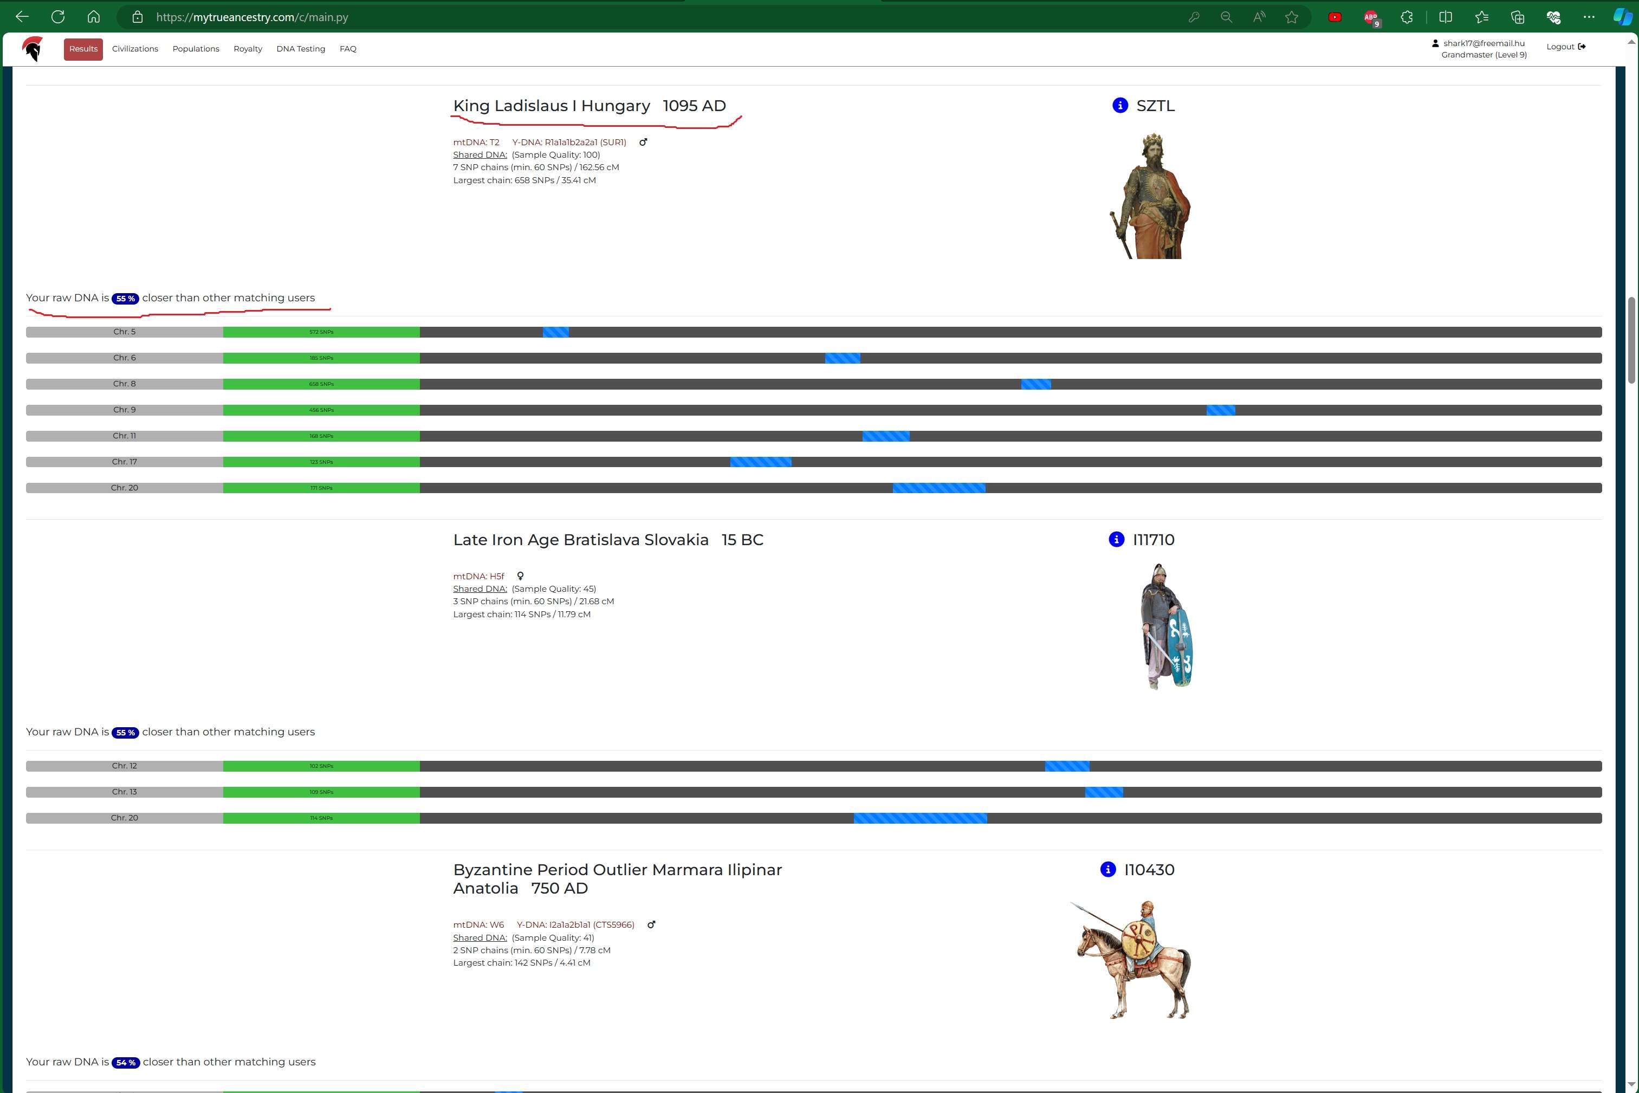
Task: Click Shared DNA link under King Ladislaus
Action: [480, 155]
